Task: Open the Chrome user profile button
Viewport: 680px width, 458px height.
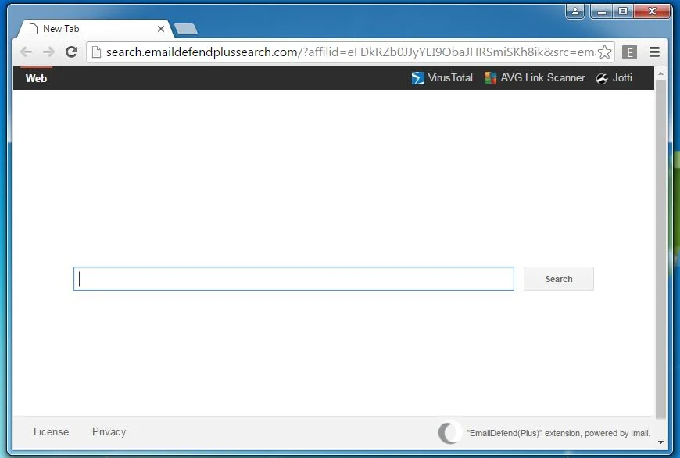Action: pos(575,11)
